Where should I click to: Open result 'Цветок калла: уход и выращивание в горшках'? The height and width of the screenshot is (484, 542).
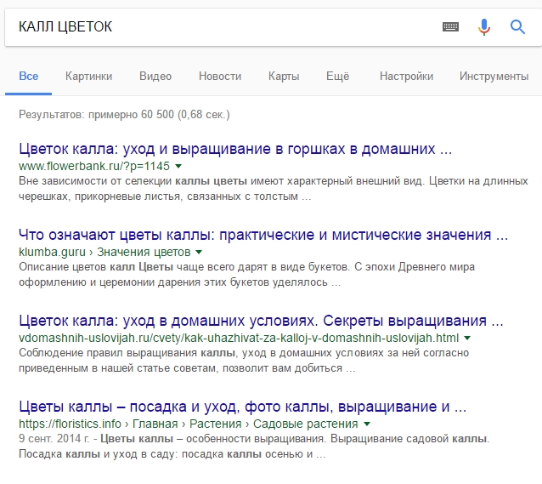235,149
